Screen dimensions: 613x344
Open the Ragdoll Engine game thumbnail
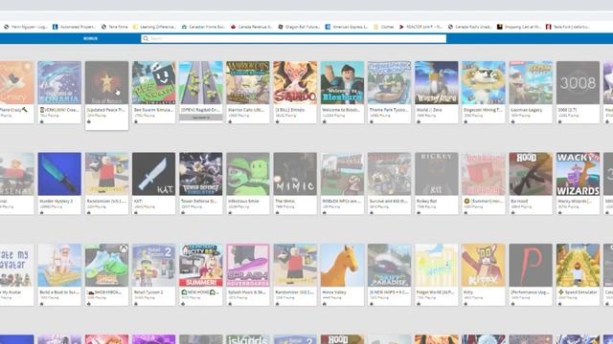pos(201,83)
